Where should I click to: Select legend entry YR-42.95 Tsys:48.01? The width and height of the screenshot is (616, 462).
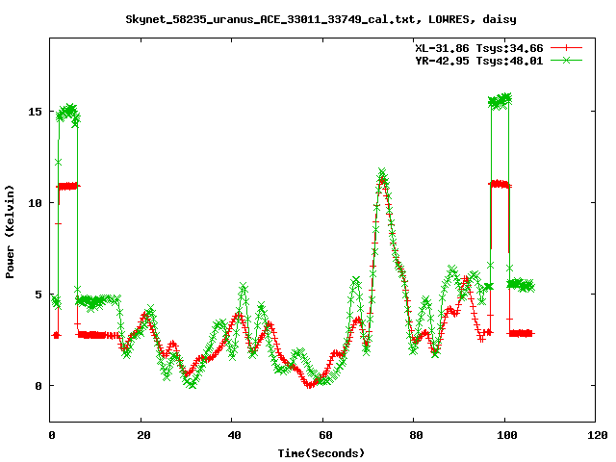[x=479, y=61]
